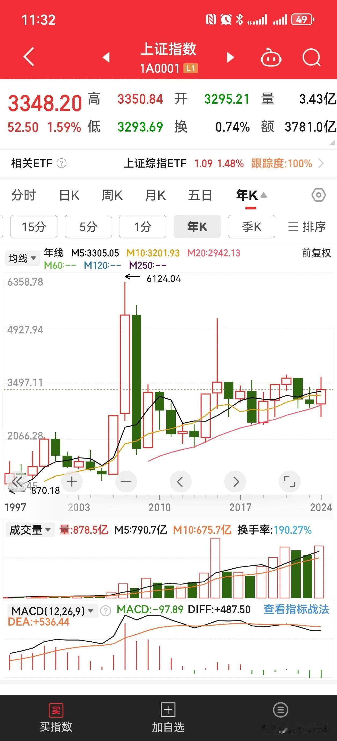Select the 15分 period button
This screenshot has width=337, height=741.
tap(34, 227)
